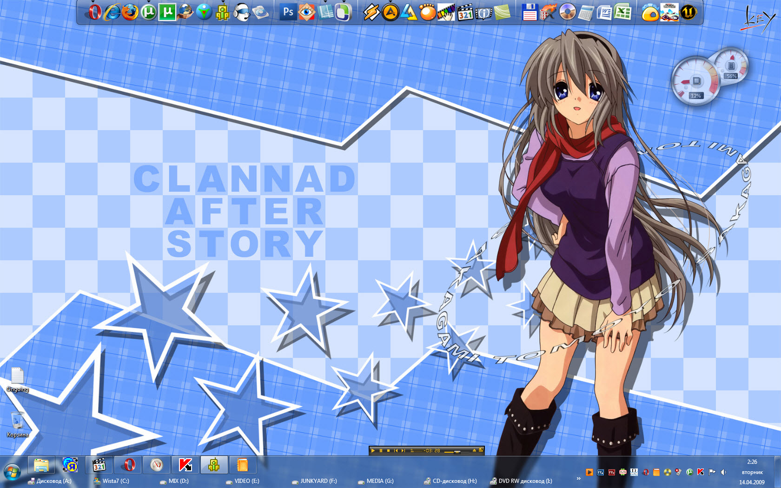
Task: Open the AIMP orange circle icon
Action: coord(390,12)
